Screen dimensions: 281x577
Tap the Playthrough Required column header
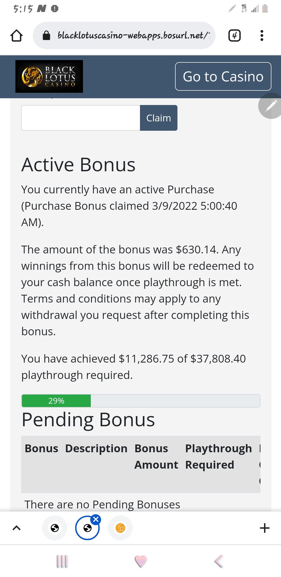point(218,456)
